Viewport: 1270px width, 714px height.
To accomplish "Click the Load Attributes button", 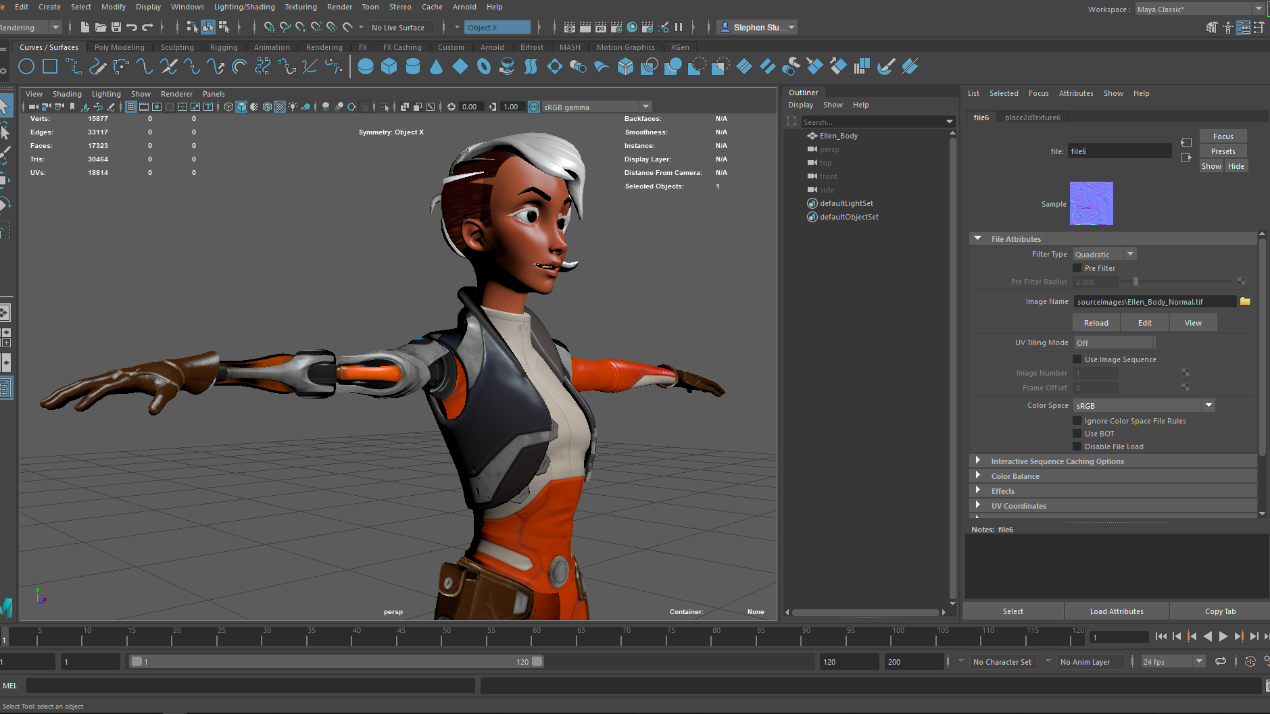I will point(1116,611).
